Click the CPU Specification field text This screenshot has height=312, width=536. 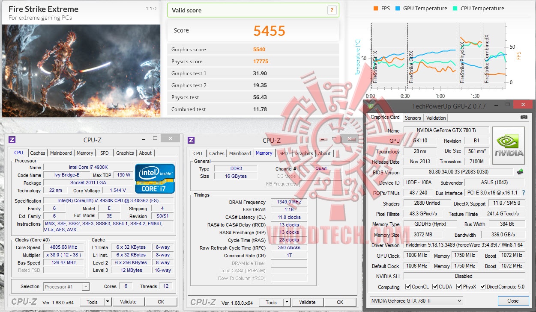coord(109,201)
